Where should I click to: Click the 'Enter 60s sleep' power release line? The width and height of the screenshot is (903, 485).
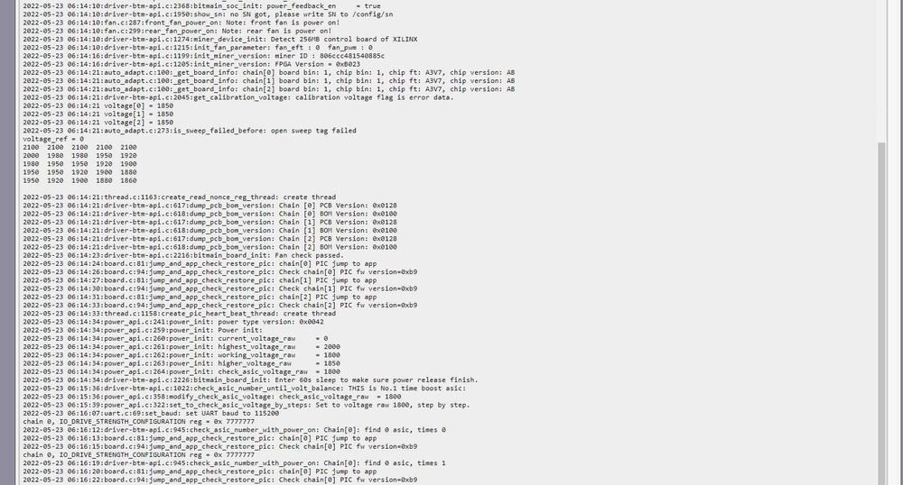click(x=250, y=380)
